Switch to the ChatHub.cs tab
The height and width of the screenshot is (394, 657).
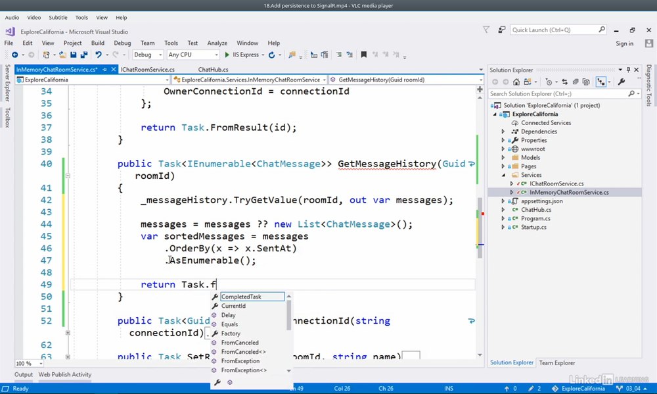tap(213, 70)
